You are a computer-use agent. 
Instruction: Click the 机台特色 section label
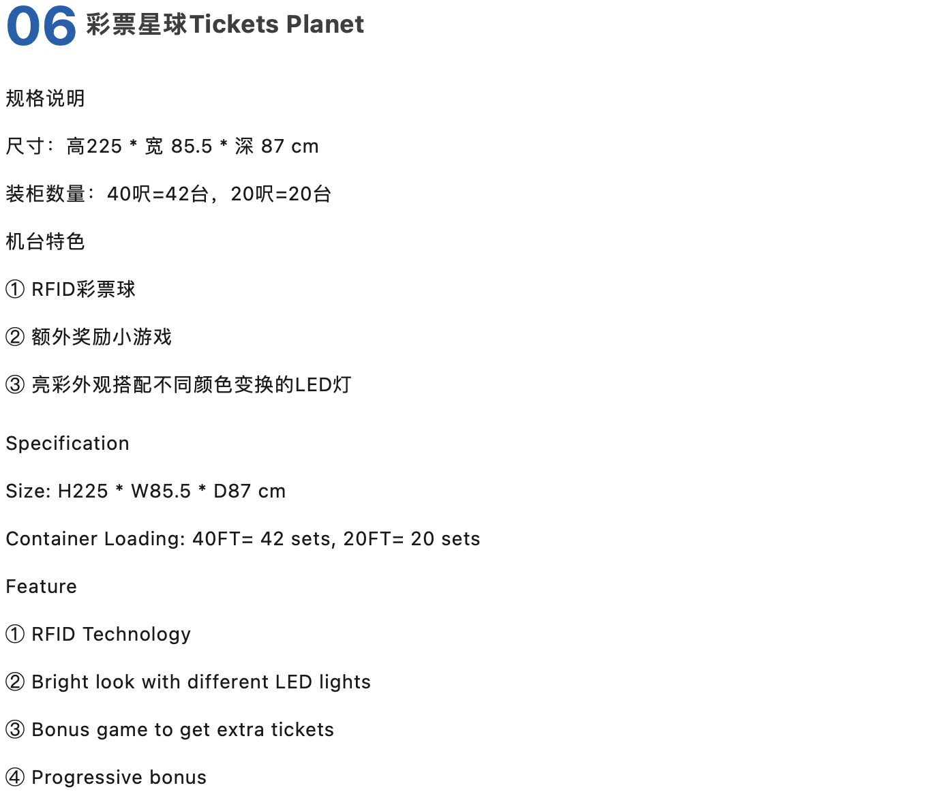tap(46, 241)
